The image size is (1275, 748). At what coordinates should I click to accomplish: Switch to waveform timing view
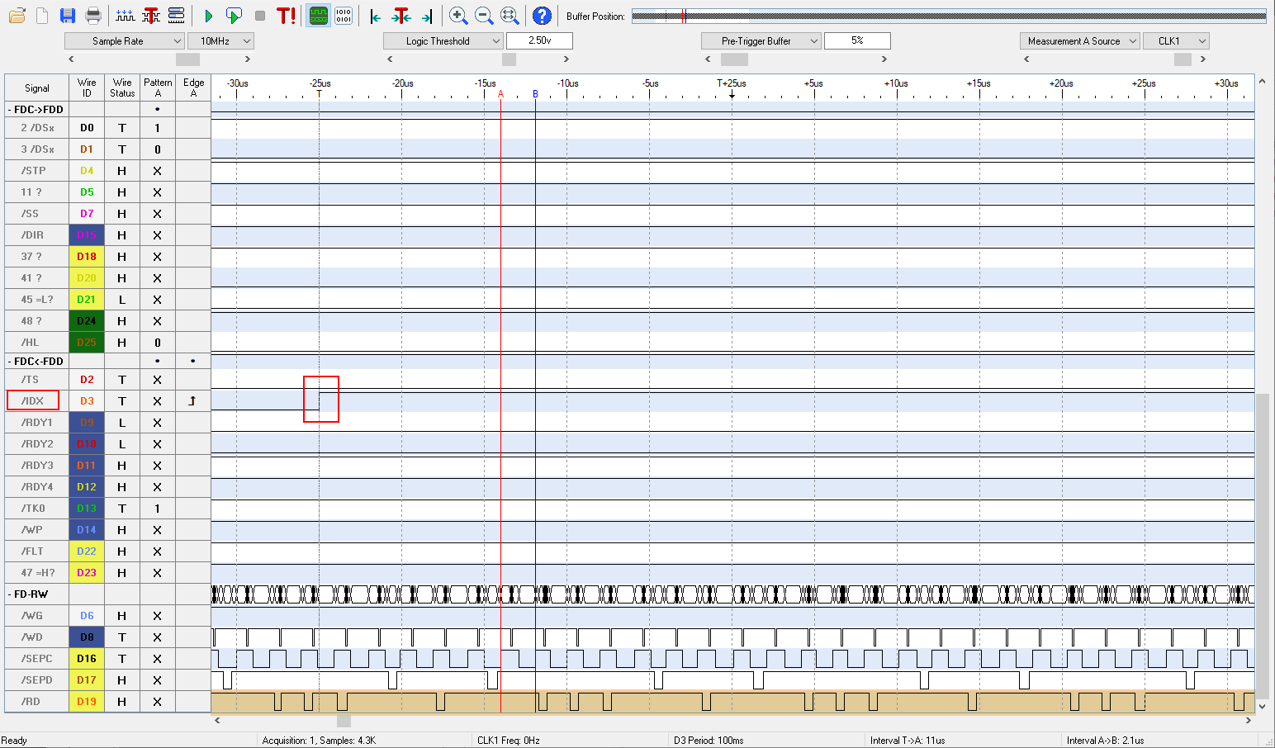pyautogui.click(x=318, y=16)
